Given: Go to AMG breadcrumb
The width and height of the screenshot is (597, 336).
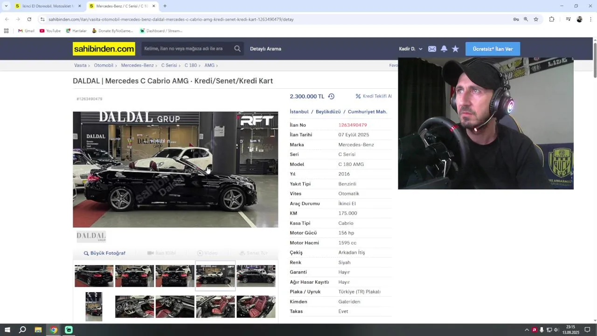Looking at the screenshot, I should [x=209, y=65].
